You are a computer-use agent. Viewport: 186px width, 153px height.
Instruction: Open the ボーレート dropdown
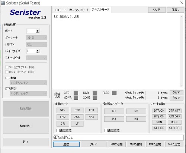[36, 38]
